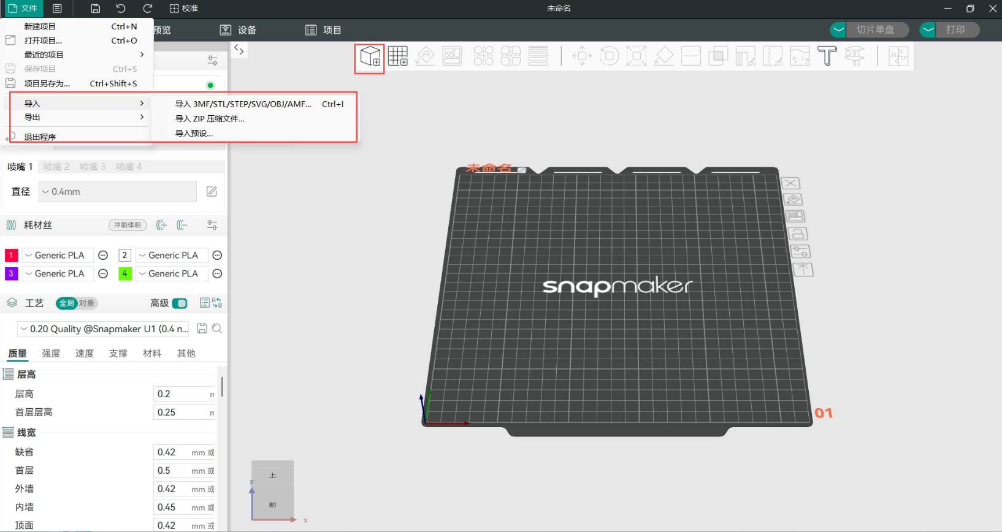
Task: Click the 冲刷体积 button
Action: pyautogui.click(x=128, y=225)
